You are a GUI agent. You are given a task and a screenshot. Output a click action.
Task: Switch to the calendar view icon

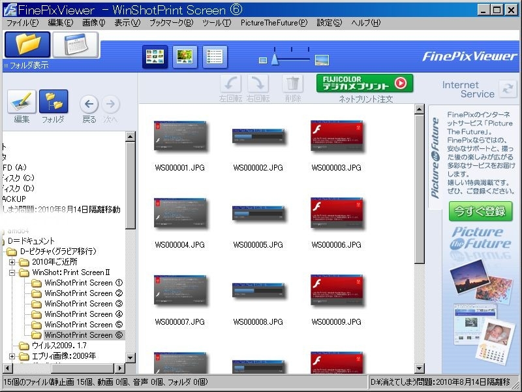pyautogui.click(x=76, y=44)
